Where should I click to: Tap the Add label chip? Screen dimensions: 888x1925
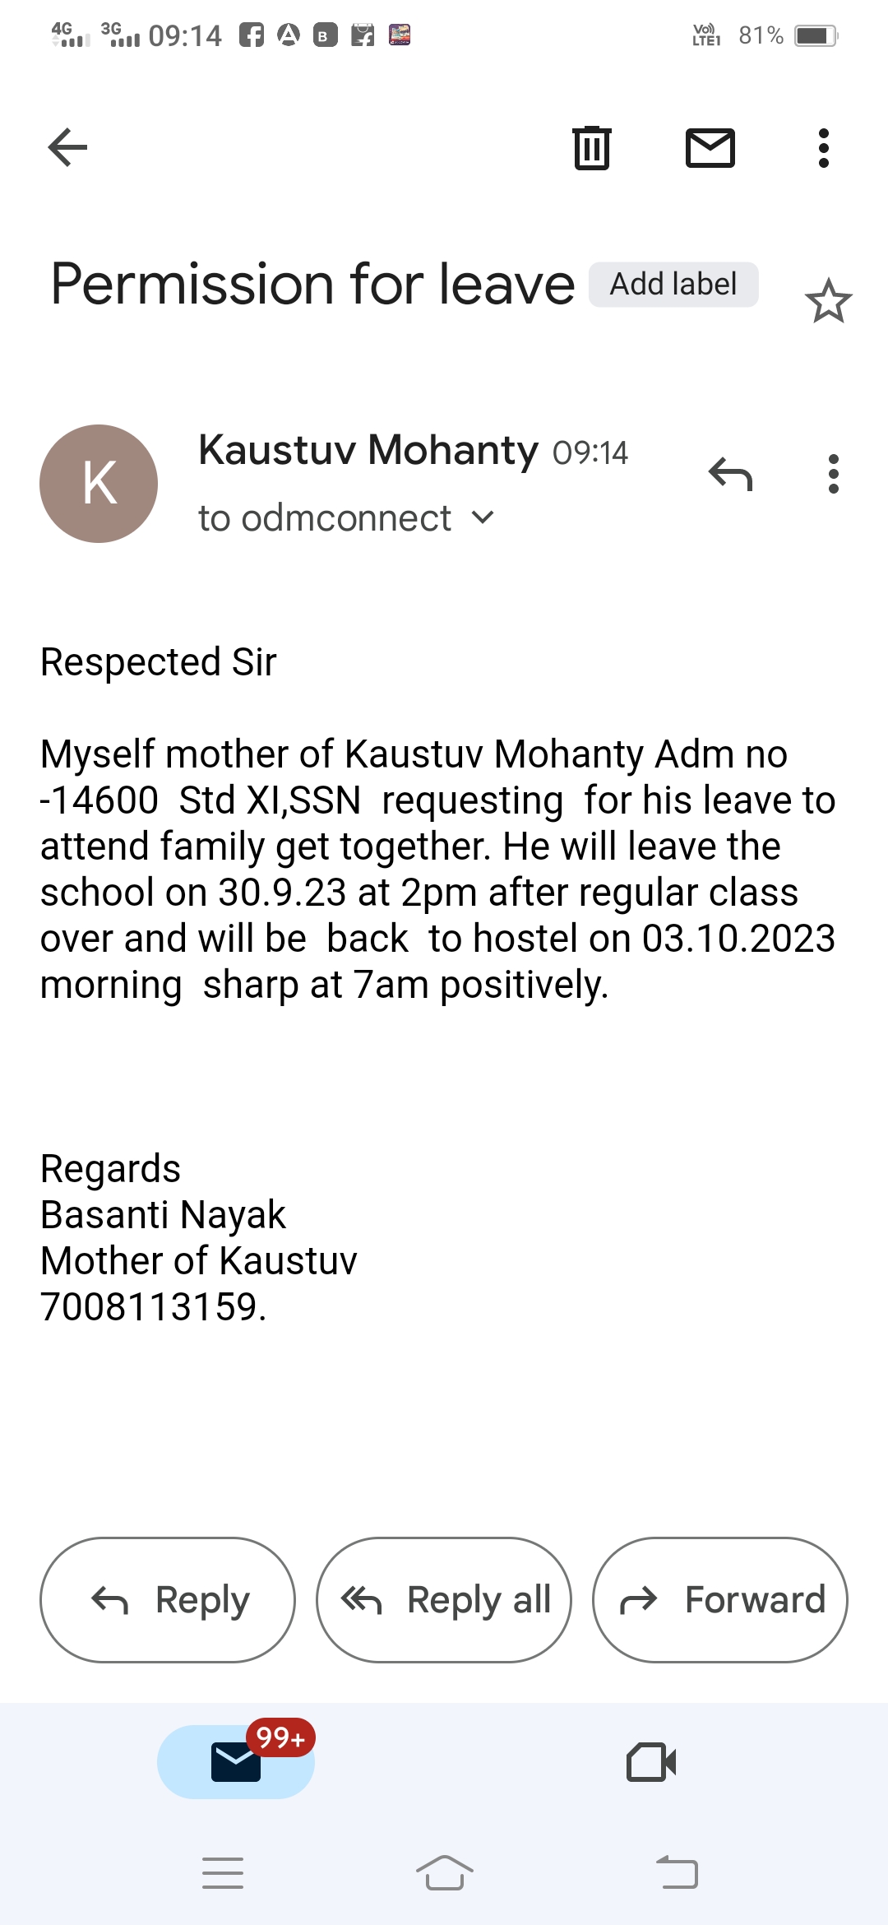(673, 285)
